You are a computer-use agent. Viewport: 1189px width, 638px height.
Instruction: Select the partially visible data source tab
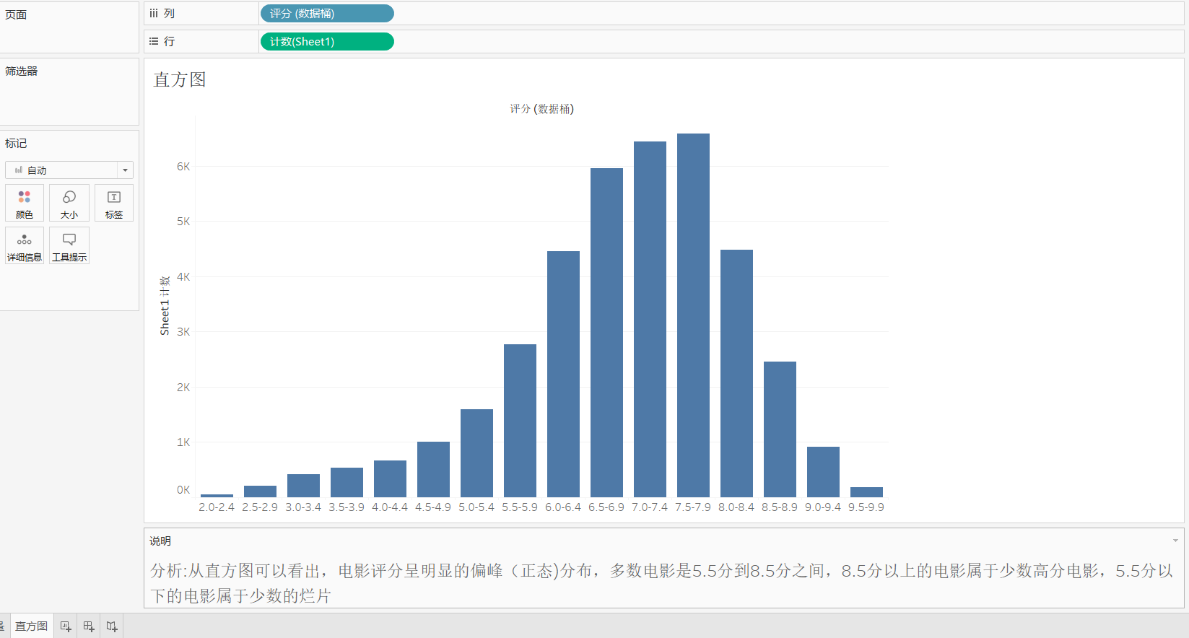(x=3, y=626)
